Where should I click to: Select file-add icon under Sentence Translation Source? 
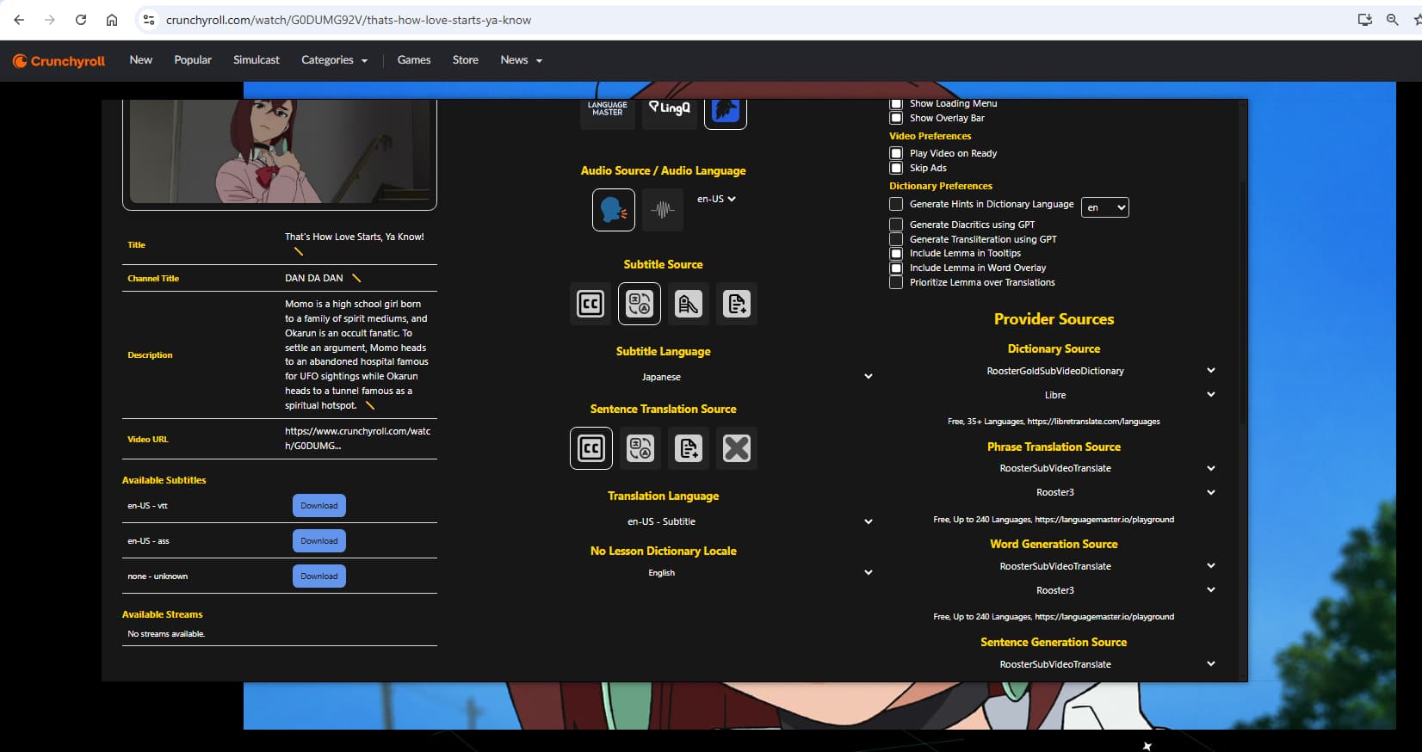[689, 448]
